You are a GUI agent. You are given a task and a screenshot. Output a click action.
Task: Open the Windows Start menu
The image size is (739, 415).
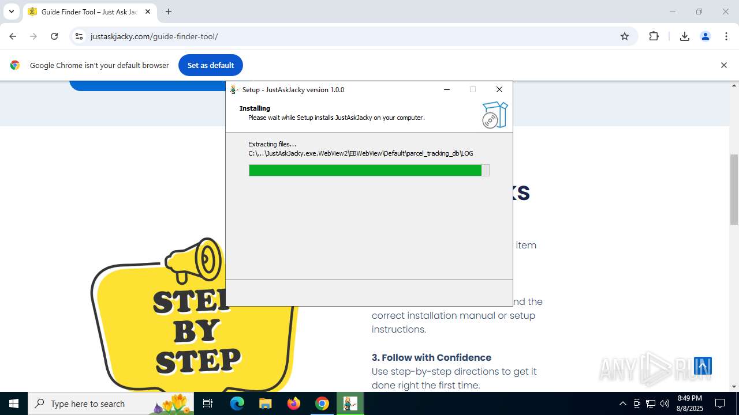(x=14, y=403)
